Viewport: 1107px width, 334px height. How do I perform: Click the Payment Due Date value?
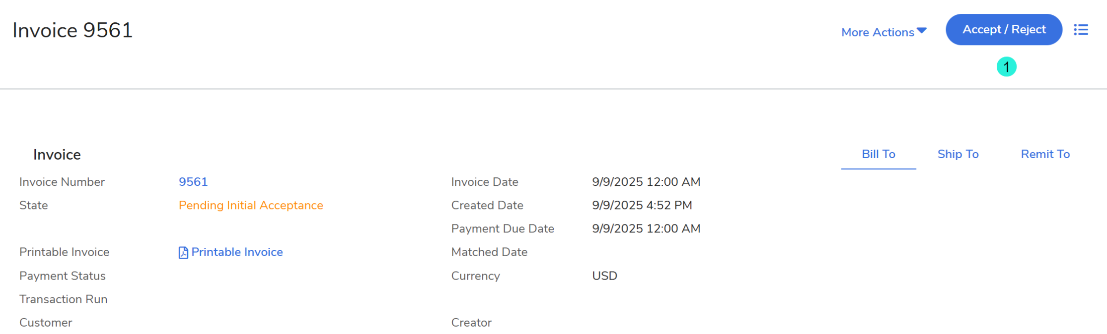(646, 228)
